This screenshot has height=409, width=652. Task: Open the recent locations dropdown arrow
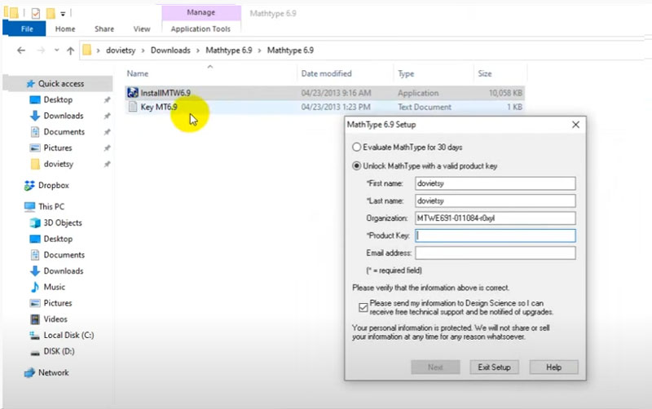(x=56, y=51)
